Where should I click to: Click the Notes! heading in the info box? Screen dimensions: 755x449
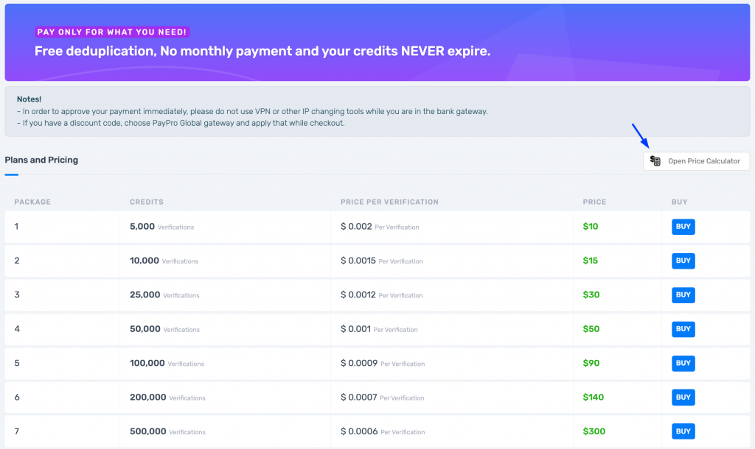[29, 99]
